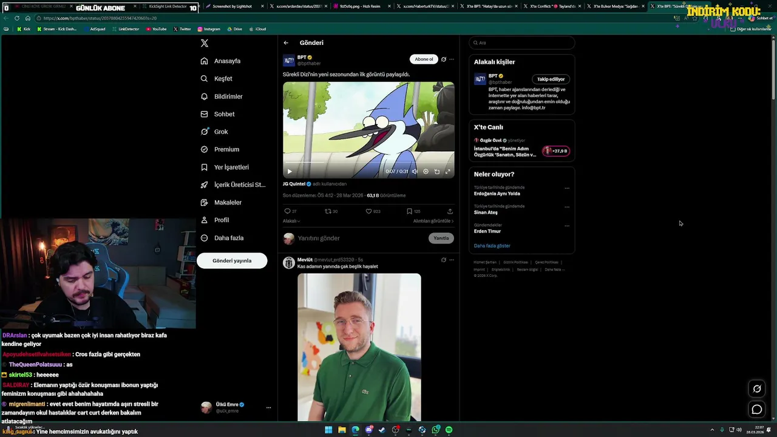Screen dimensions: 777x437
Task: Toggle picture-in-picture on the video
Action: point(437,172)
